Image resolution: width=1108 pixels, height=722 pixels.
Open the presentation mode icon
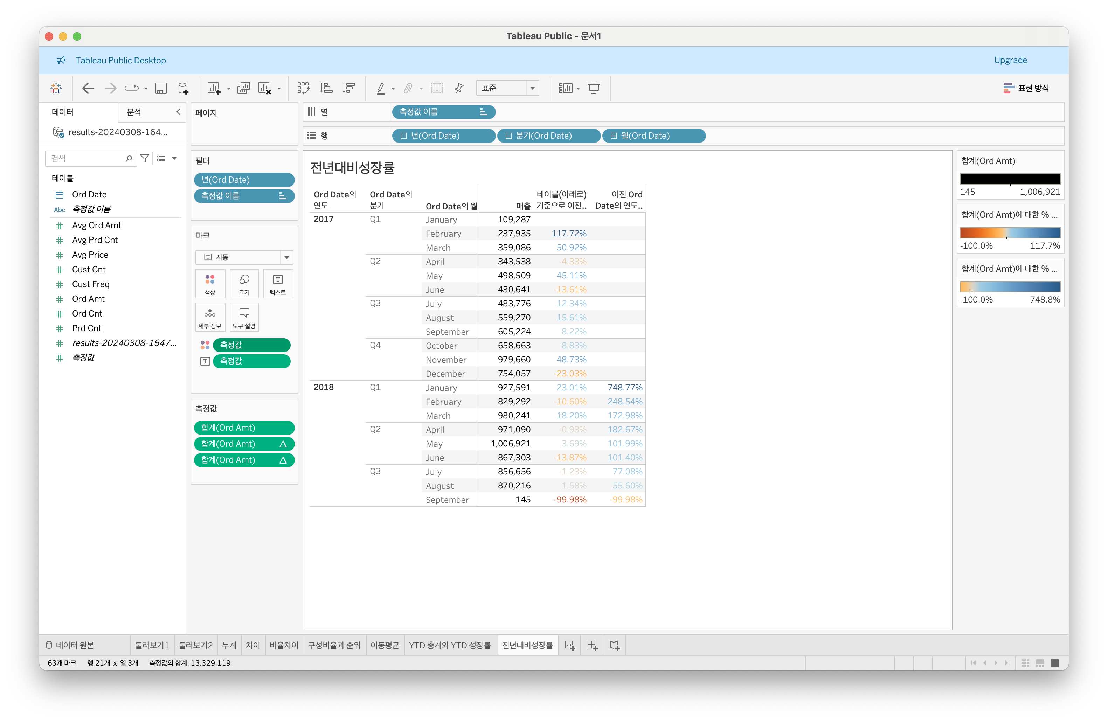pyautogui.click(x=594, y=88)
